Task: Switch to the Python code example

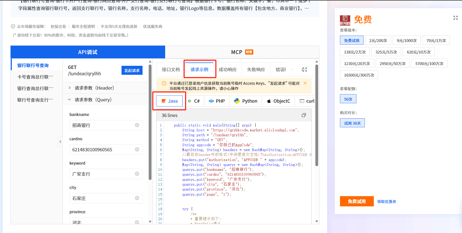Action: (x=245, y=101)
